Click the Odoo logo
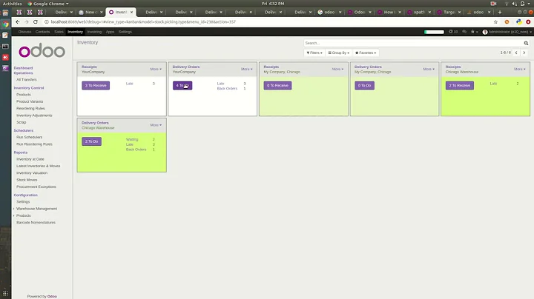 click(x=42, y=50)
